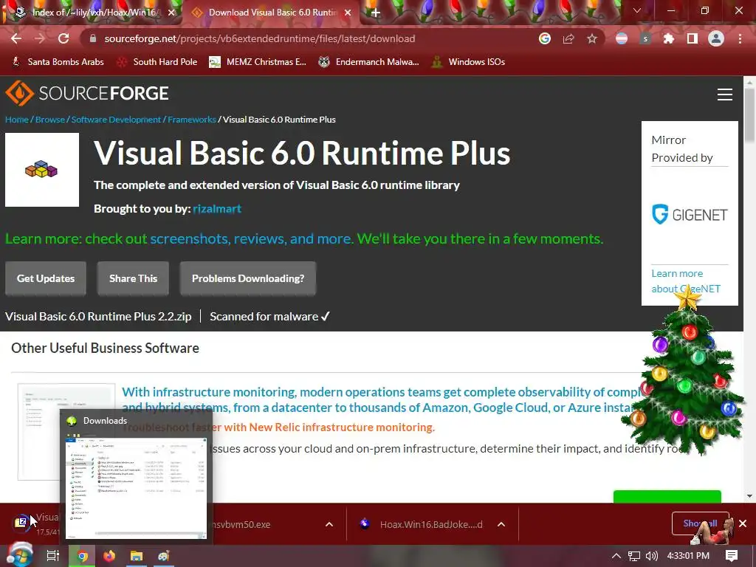Image resolution: width=756 pixels, height=567 pixels.
Task: Click 'screenshots, reviews, and more' link
Action: click(251, 238)
